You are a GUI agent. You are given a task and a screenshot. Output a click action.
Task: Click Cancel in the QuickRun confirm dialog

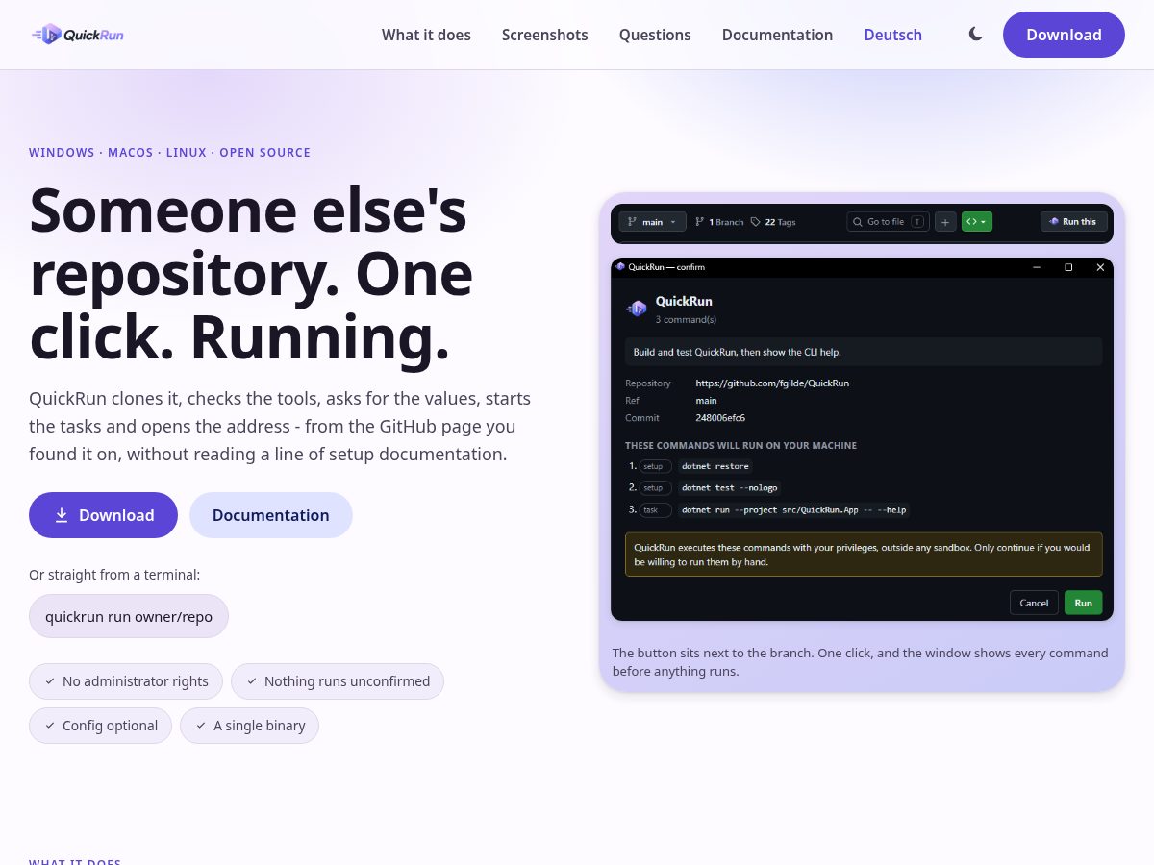pyautogui.click(x=1034, y=603)
